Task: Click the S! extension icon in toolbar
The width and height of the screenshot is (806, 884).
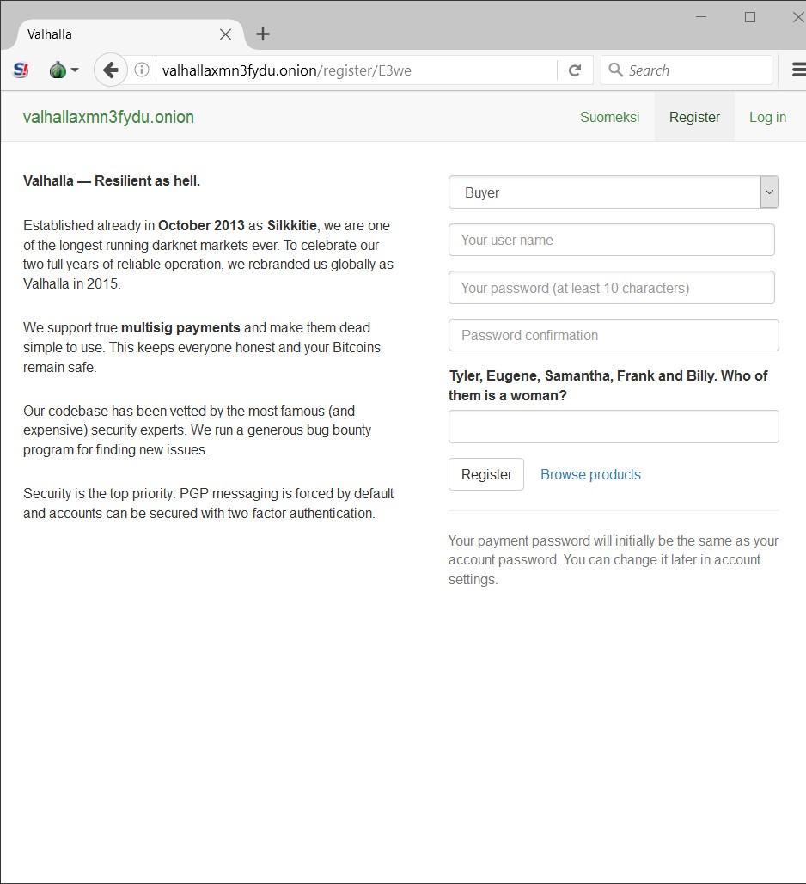Action: click(x=21, y=70)
